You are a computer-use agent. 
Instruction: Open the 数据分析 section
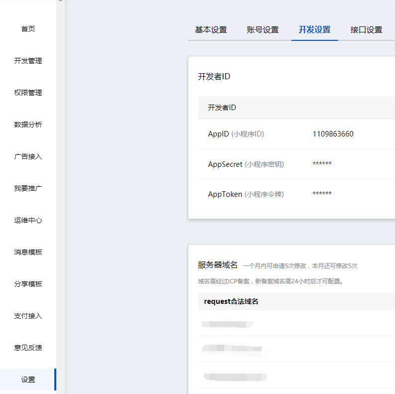pos(28,125)
